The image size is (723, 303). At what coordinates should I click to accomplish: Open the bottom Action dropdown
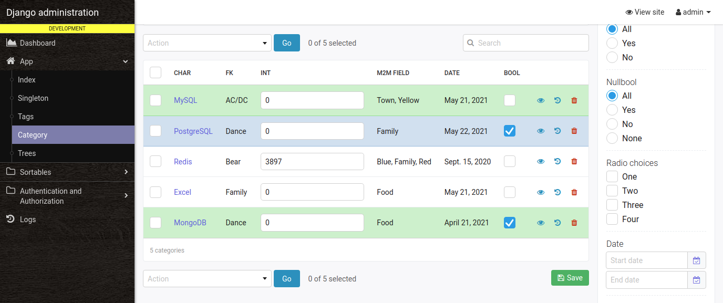207,279
